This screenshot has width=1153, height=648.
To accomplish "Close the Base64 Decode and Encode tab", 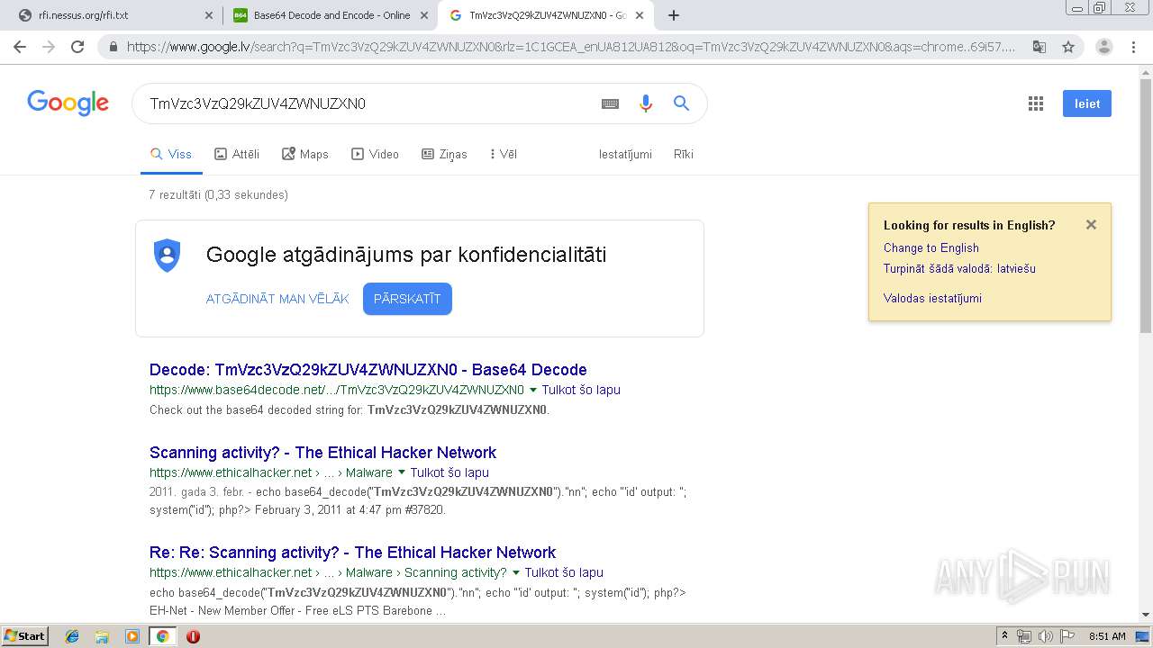I will [x=424, y=15].
